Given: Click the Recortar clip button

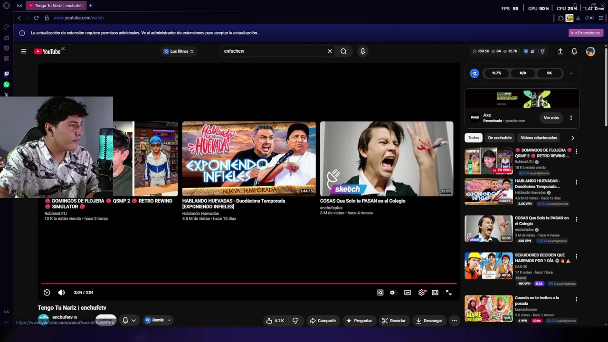Looking at the screenshot, I should click(x=394, y=321).
